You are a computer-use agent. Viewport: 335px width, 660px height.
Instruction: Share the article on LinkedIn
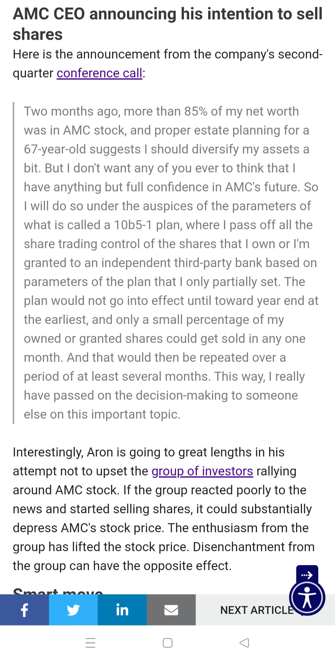[122, 610]
